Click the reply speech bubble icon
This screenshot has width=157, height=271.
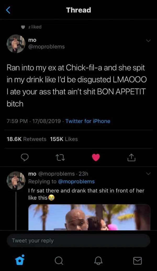point(25,158)
